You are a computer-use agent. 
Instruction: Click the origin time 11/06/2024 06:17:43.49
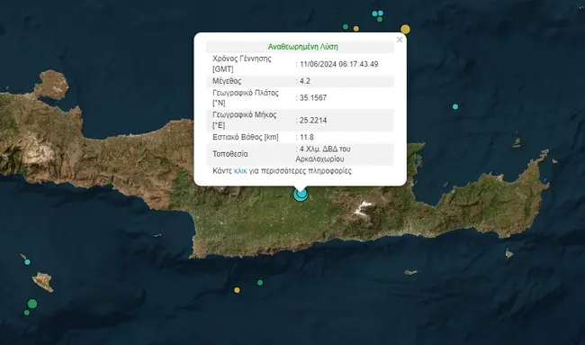338,64
